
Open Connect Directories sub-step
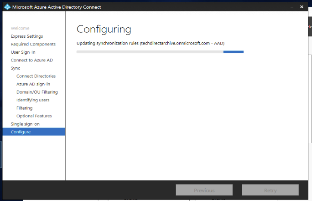click(x=36, y=76)
